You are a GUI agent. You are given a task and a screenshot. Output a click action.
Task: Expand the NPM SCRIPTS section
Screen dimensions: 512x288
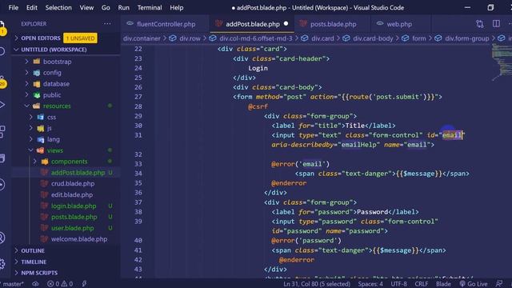coord(39,273)
